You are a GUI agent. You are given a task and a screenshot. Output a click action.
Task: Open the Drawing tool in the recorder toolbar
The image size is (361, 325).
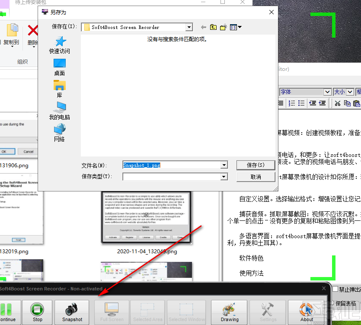229,312
